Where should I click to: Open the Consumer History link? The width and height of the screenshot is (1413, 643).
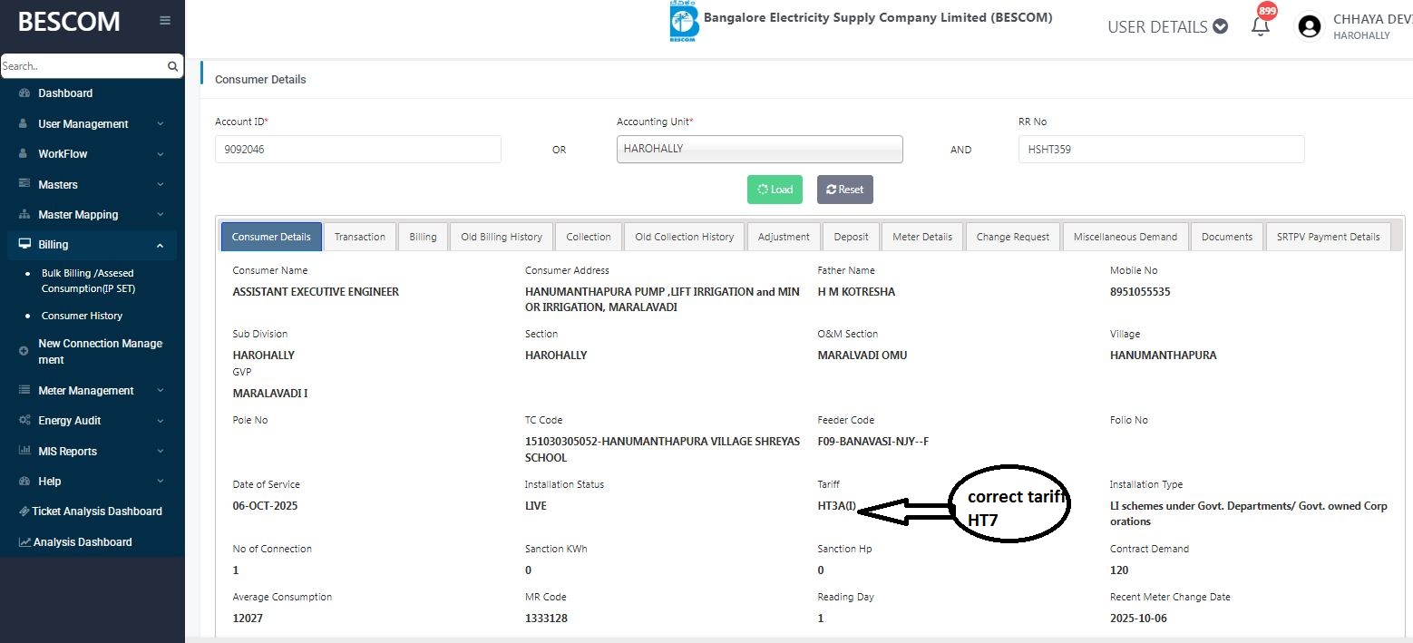tap(82, 316)
